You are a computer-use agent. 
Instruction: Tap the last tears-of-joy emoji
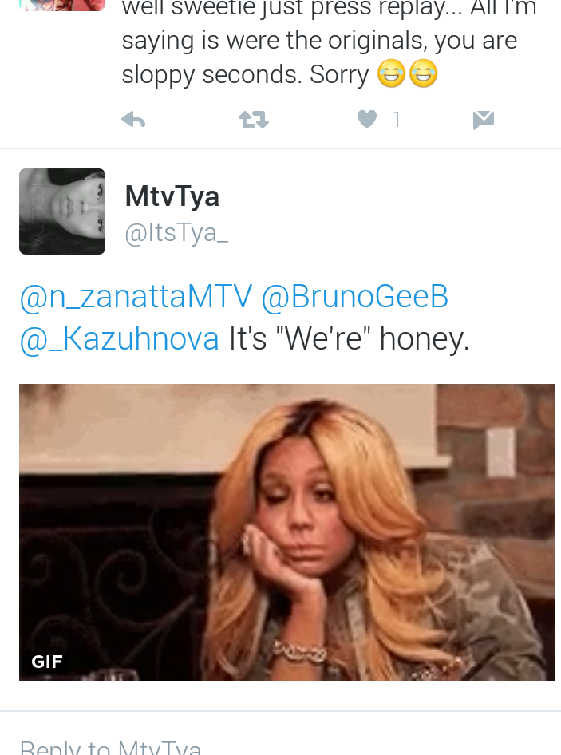pos(423,73)
